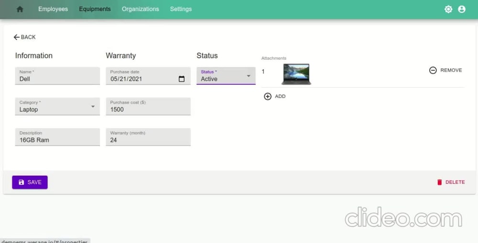Go back using the BACK link
This screenshot has height=243, width=478.
pyautogui.click(x=25, y=37)
